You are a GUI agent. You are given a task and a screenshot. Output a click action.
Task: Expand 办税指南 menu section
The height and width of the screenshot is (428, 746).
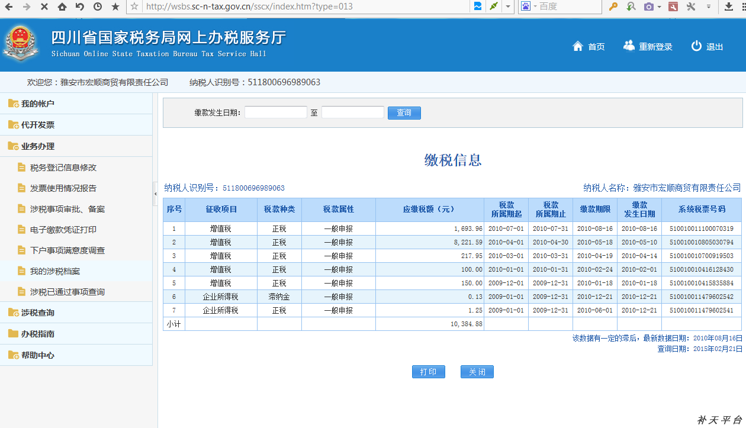click(x=76, y=334)
